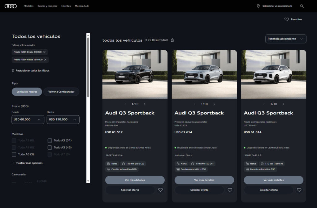Remove the 'Precio Desde 60.000' filter
317x208 pixels.
point(45,52)
